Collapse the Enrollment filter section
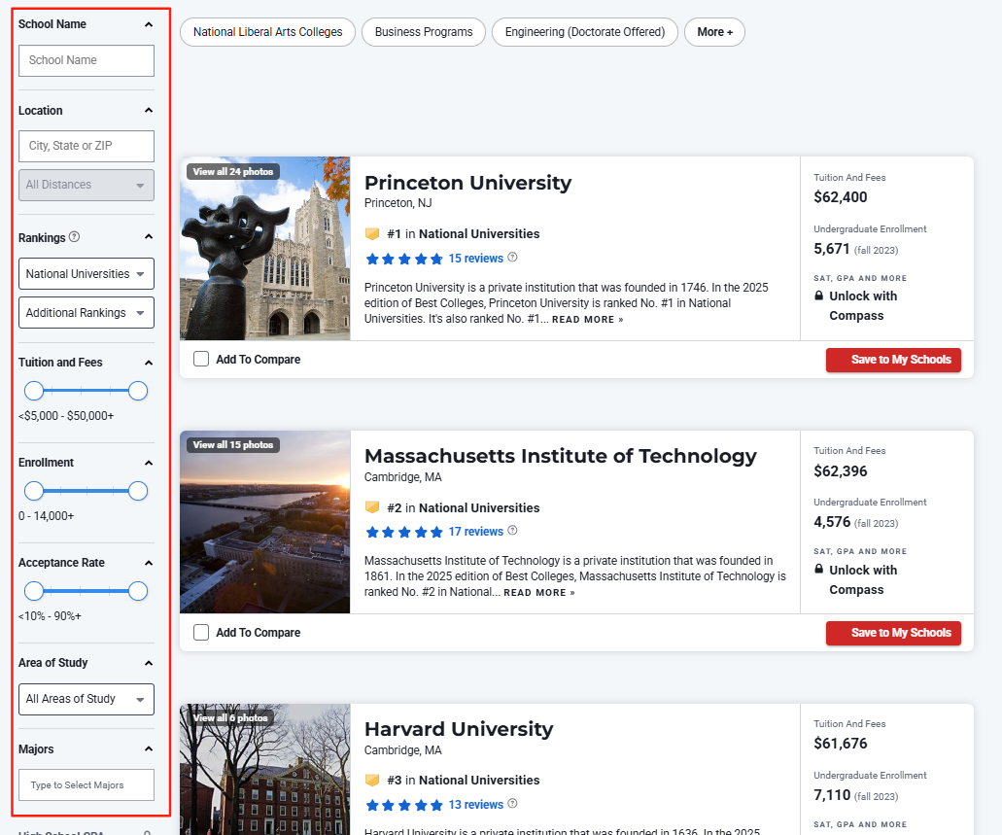The width and height of the screenshot is (1002, 835). (x=149, y=463)
